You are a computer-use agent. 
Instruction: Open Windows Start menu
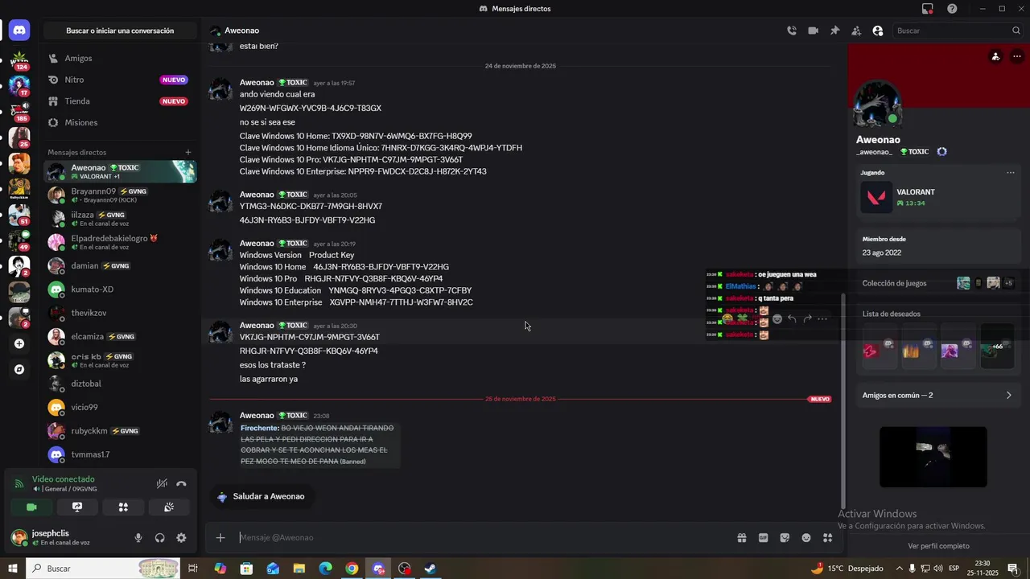pyautogui.click(x=13, y=569)
